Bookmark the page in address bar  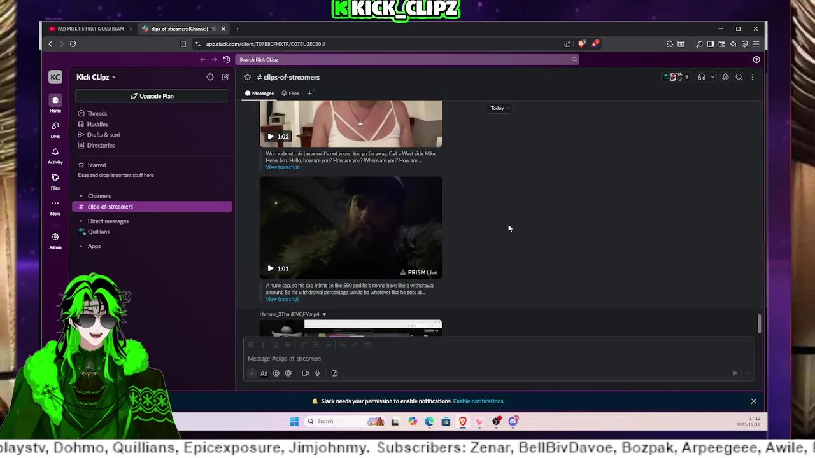(183, 44)
